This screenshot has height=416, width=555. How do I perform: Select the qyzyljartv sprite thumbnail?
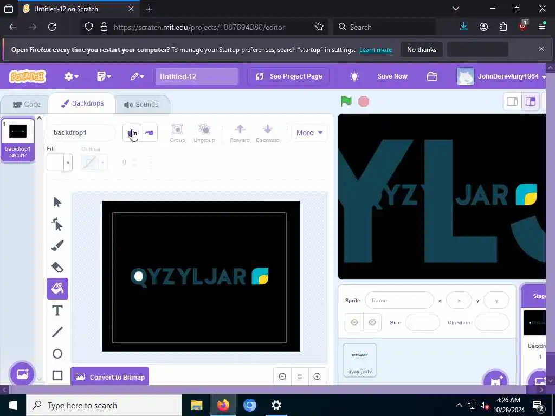[x=360, y=360]
